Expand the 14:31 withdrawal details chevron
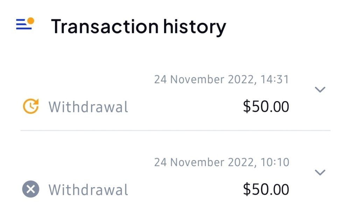 point(320,90)
